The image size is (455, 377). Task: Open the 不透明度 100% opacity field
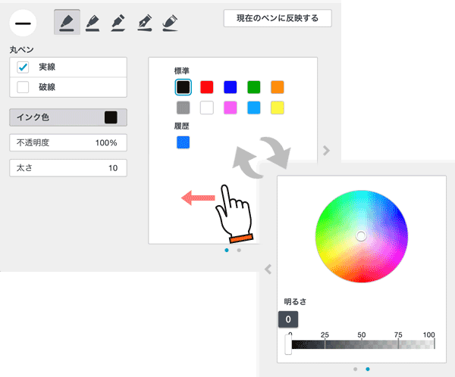(68, 142)
